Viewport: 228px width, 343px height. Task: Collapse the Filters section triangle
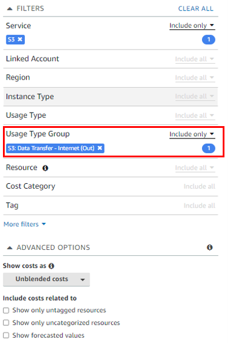9,9
